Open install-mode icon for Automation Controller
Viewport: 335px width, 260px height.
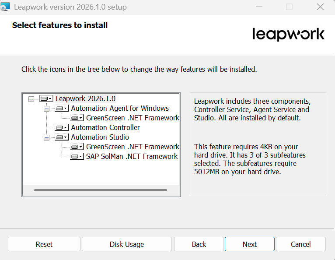(x=62, y=127)
